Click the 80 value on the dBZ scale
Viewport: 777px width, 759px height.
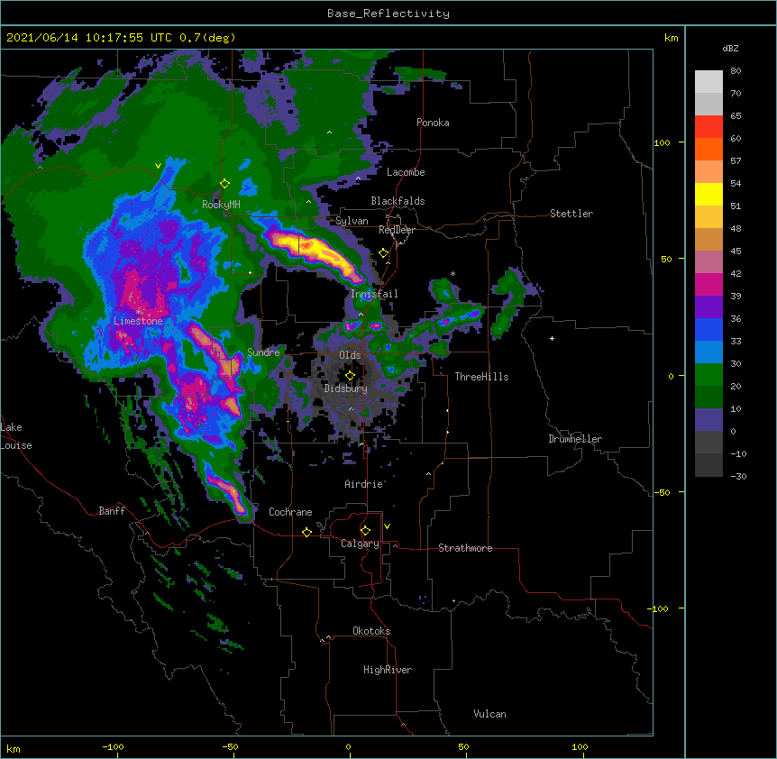(x=736, y=71)
